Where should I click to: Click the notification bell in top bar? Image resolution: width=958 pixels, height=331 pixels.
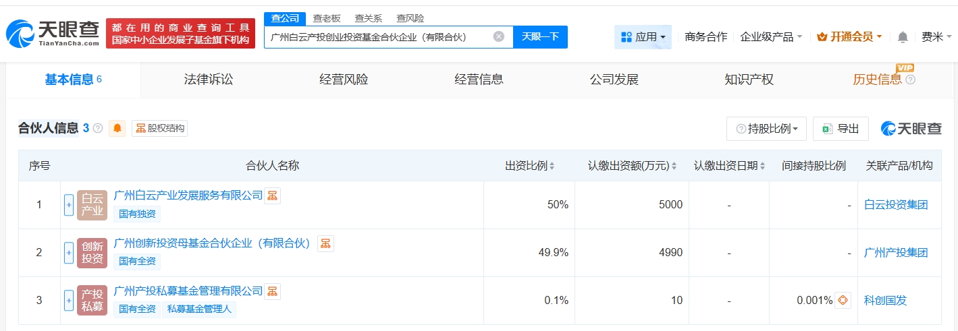pyautogui.click(x=903, y=37)
